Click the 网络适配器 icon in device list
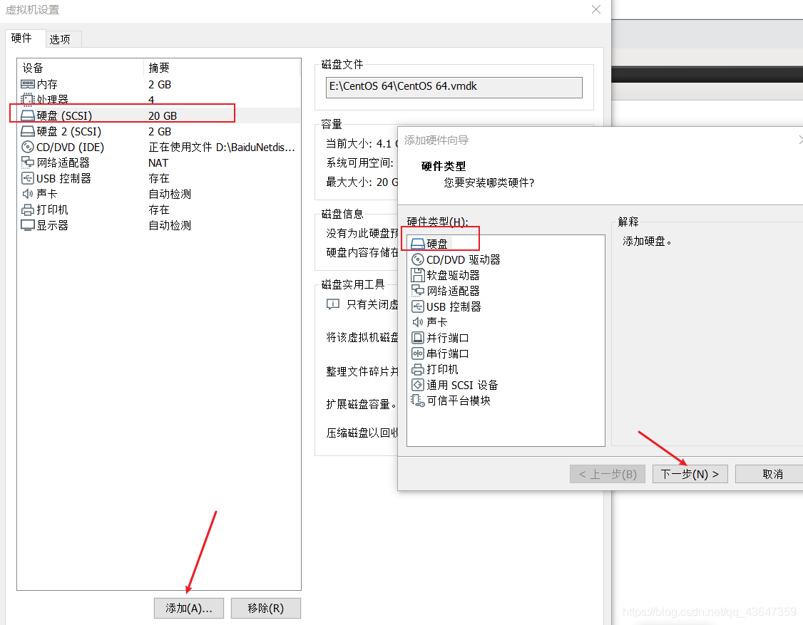This screenshot has height=625, width=803. [28, 162]
